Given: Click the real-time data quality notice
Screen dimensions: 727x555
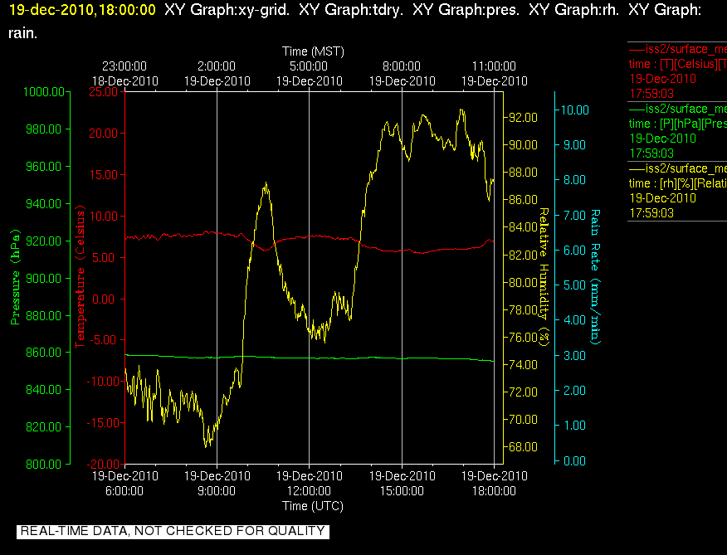Looking at the screenshot, I should pos(173,531).
